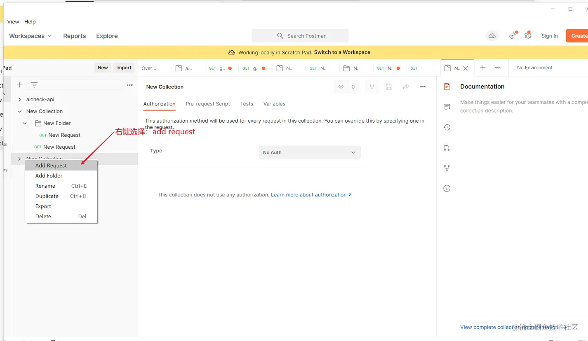The height and width of the screenshot is (341, 588).
Task: Open the Pull Requests icon in right sidebar
Action: 447,147
